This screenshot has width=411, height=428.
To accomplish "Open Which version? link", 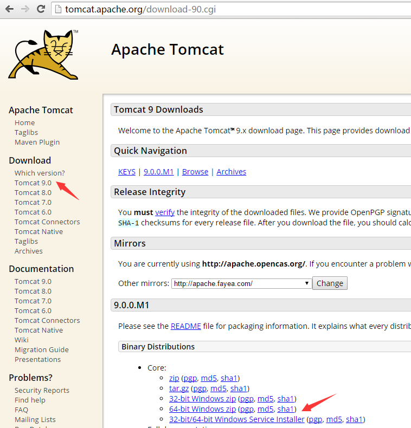I will (x=40, y=173).
